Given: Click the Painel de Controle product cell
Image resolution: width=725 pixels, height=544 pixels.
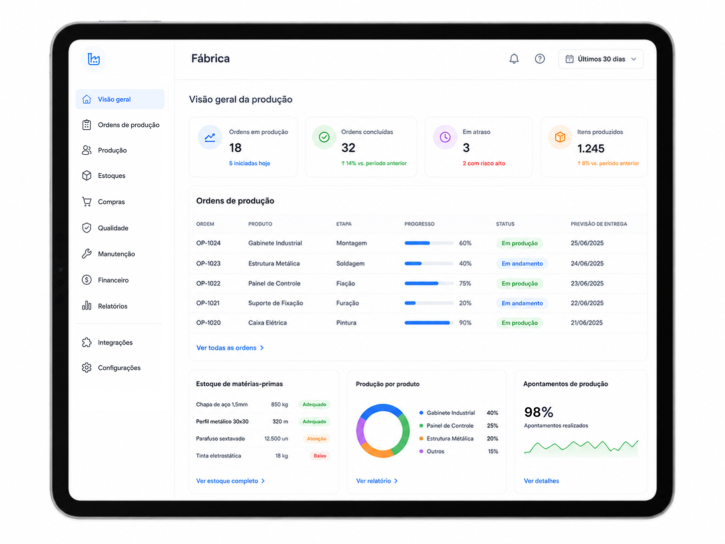Looking at the screenshot, I should [x=274, y=284].
